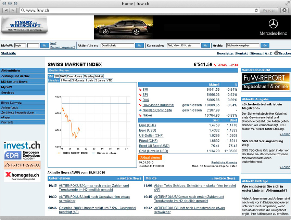Image resolution: width=291 pixels, height=220 pixels.
Task: Select the SPI chart tab
Action: pyautogui.click(x=56, y=76)
